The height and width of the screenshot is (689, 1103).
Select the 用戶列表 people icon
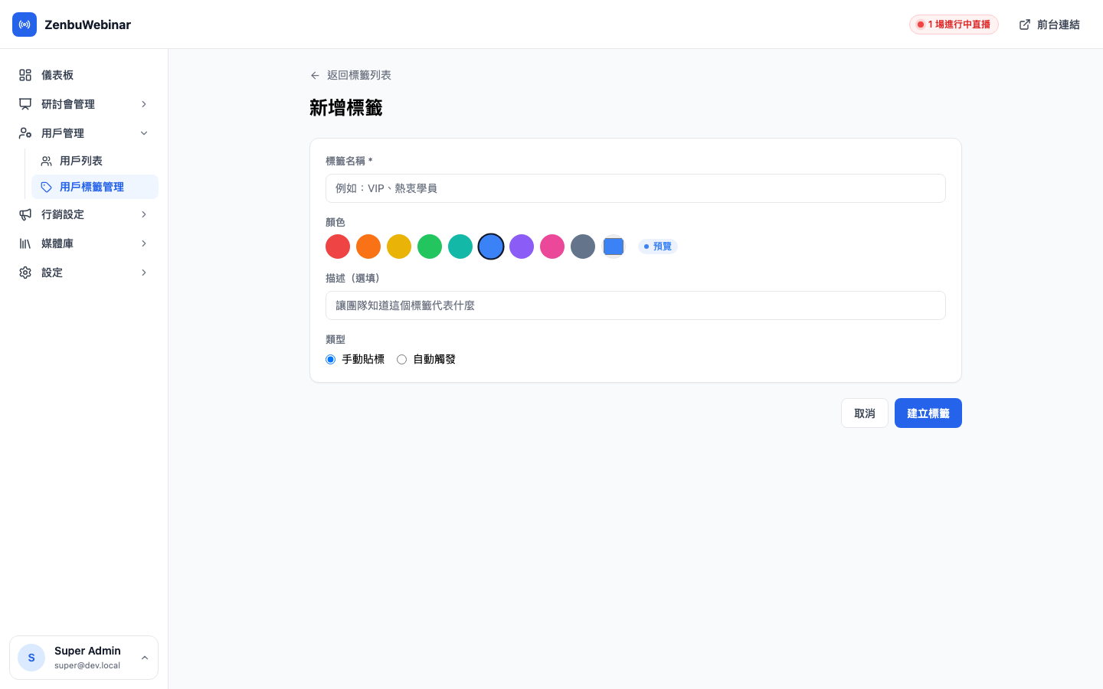pos(47,161)
